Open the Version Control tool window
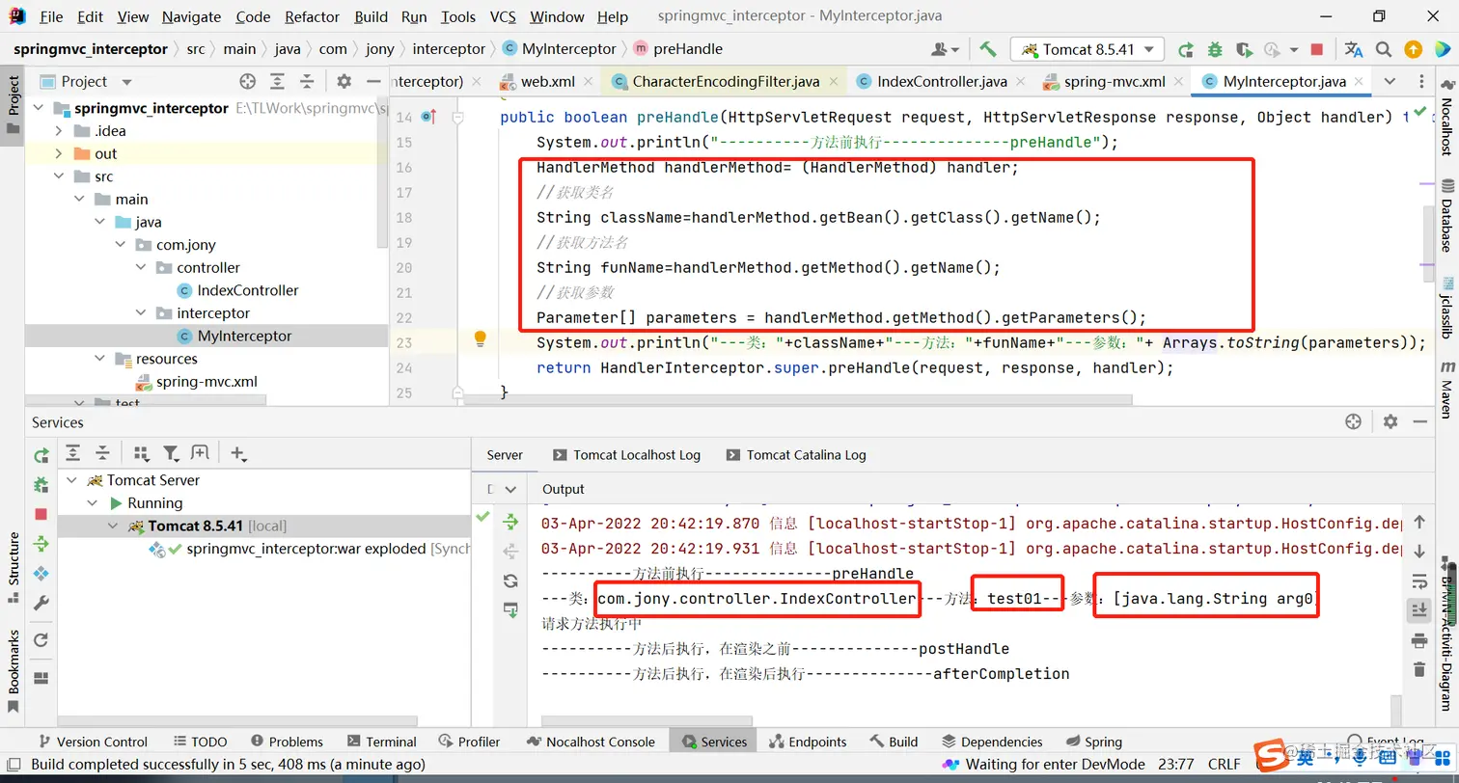1459x783 pixels. [92, 742]
